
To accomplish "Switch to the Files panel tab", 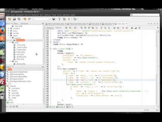I will click(x=16, y=23).
